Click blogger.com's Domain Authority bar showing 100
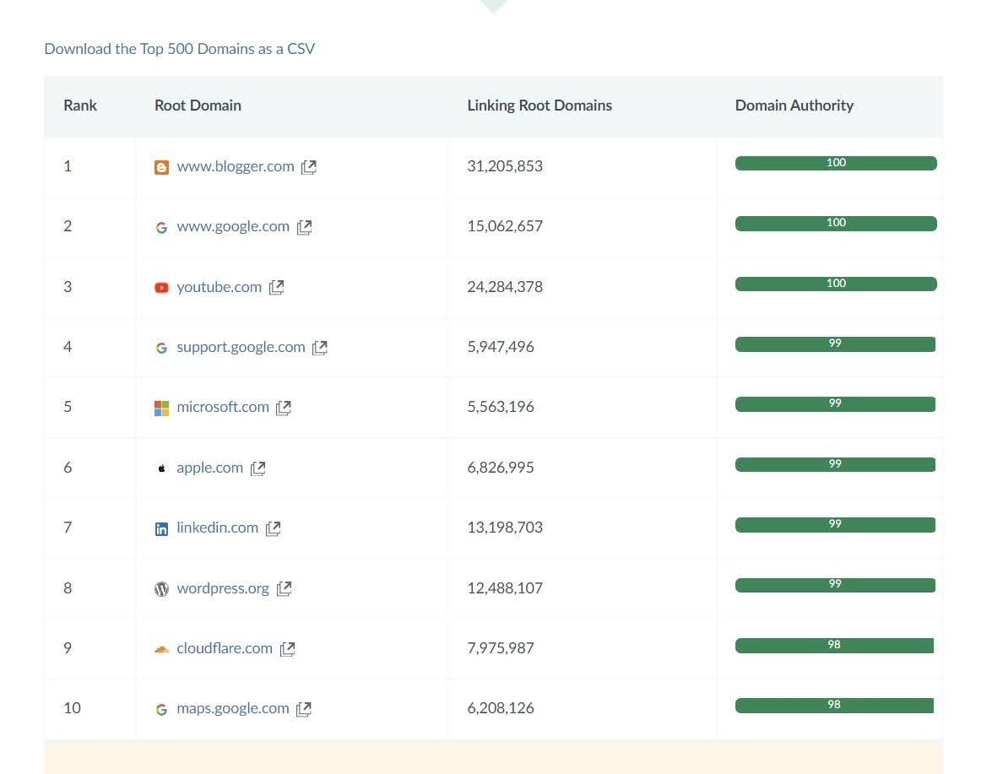This screenshot has height=774, width=992. tap(836, 163)
